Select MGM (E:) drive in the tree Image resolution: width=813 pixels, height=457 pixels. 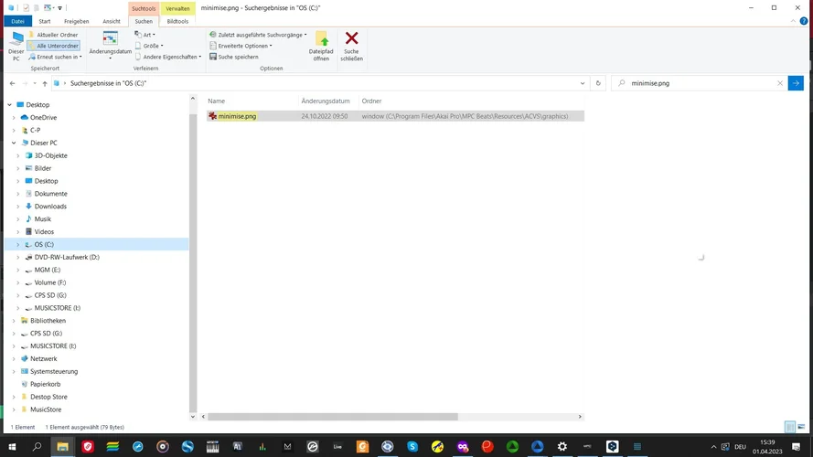click(48, 270)
